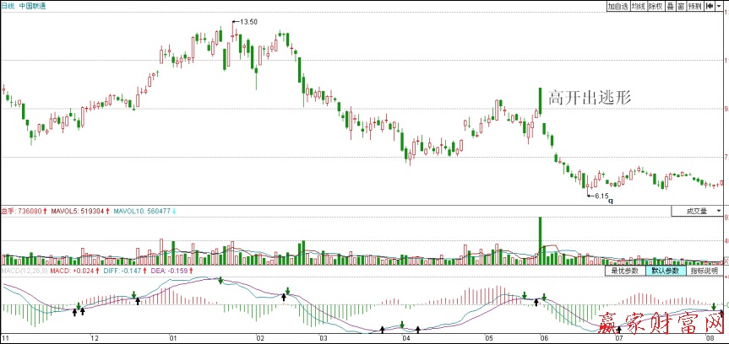This screenshot has width=729, height=344.
Task: Click the 叠 overlay button
Action: click(x=670, y=5)
